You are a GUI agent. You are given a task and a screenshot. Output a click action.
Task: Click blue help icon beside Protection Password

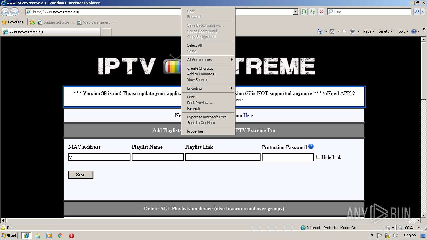311,146
